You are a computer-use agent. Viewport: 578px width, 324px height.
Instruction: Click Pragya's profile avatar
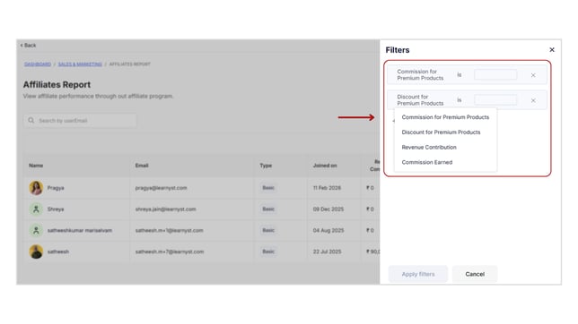(x=36, y=188)
